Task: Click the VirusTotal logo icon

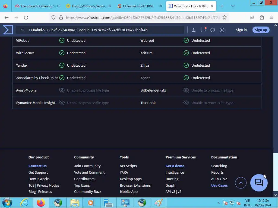Action: [8, 30]
